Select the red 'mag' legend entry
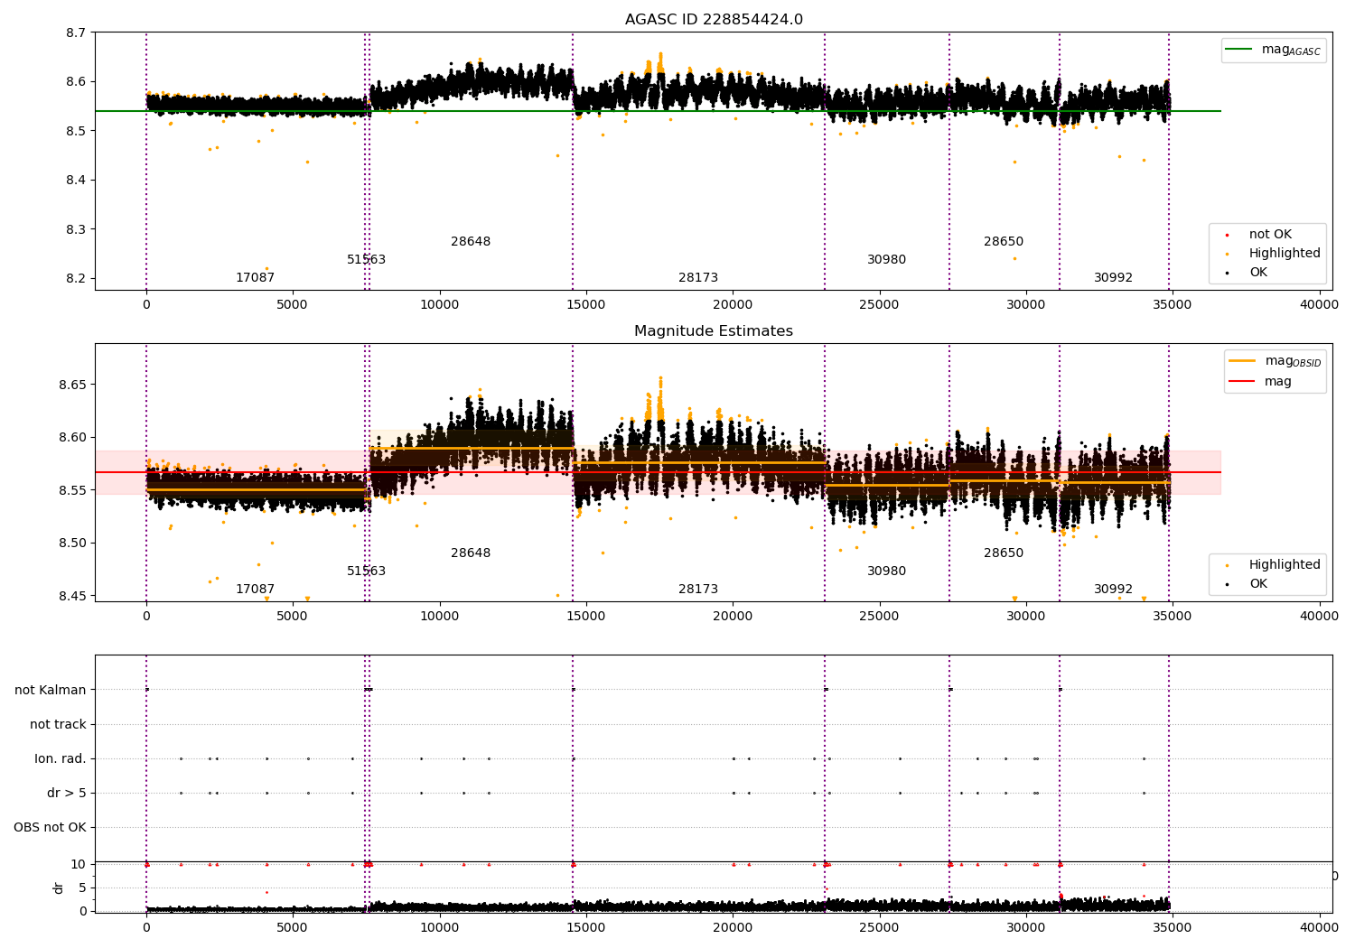The image size is (1355, 948). click(1261, 382)
